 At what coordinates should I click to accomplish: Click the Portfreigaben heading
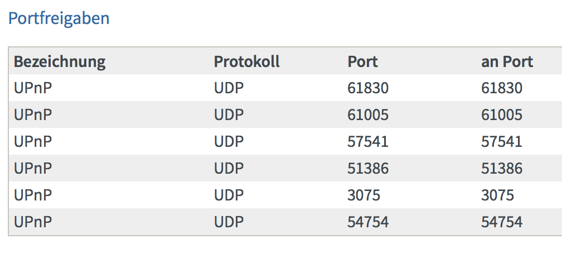tap(59, 18)
